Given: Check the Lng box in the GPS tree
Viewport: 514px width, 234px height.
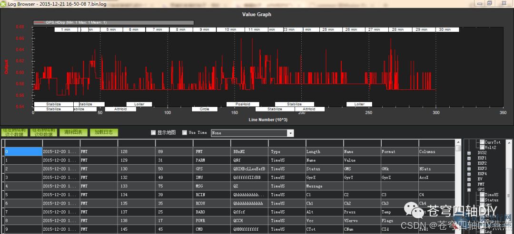Looking at the screenshot, I should 482,231.
